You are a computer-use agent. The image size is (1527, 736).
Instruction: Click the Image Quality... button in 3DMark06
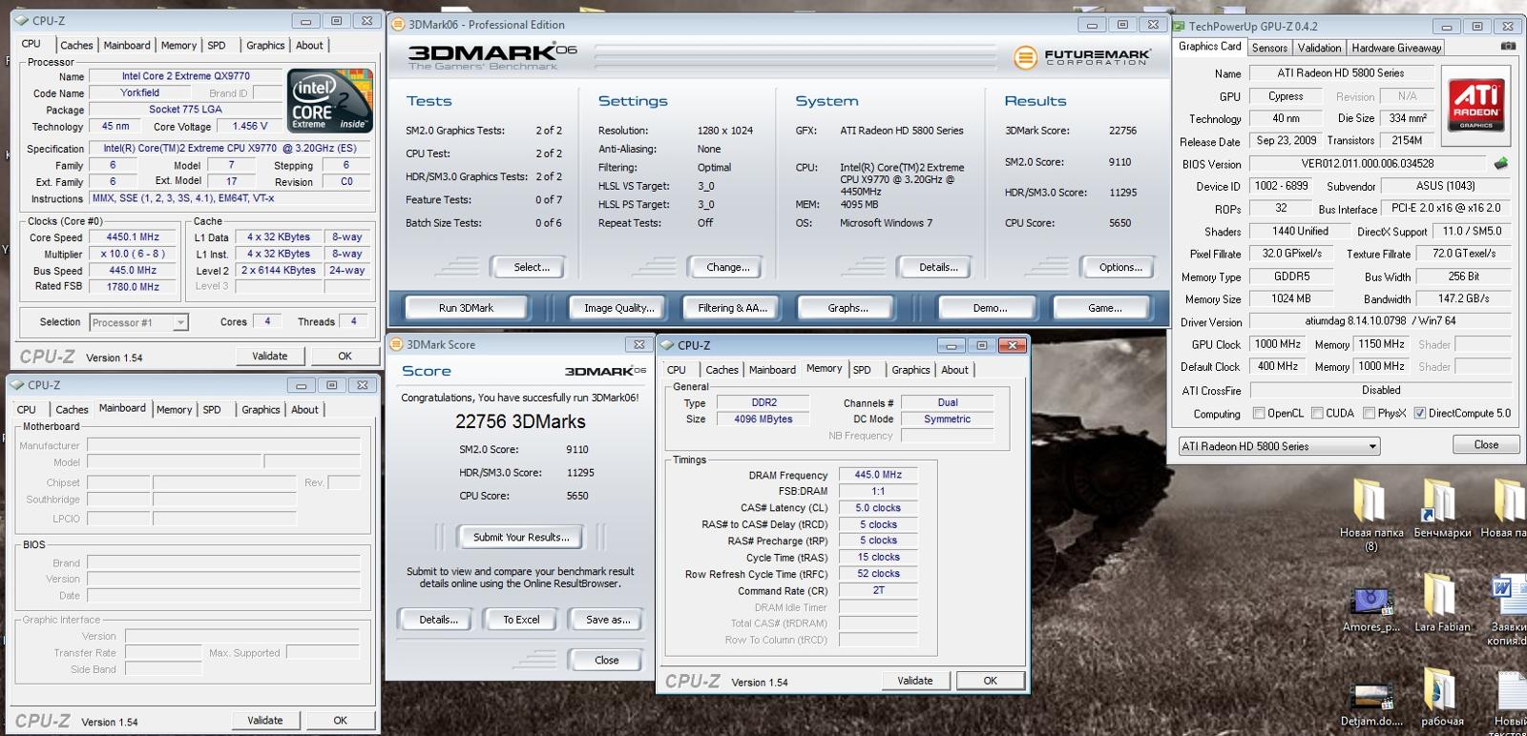coord(619,308)
